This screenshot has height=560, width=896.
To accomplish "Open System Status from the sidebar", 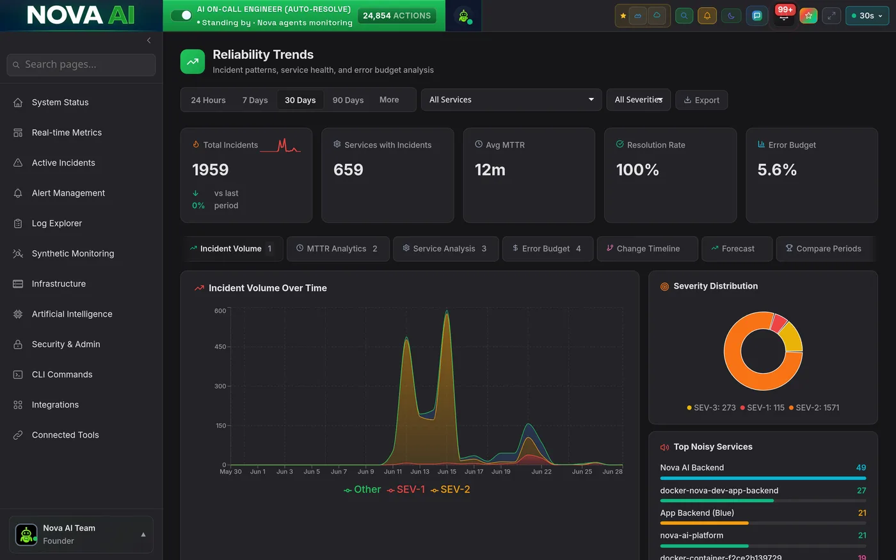I will click(x=81, y=102).
